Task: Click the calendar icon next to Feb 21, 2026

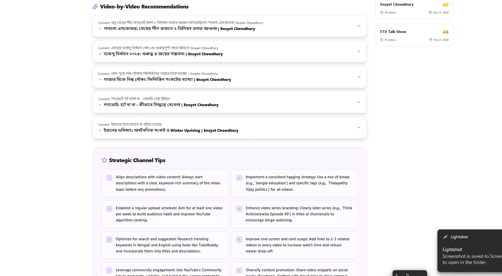Action: 430,39
